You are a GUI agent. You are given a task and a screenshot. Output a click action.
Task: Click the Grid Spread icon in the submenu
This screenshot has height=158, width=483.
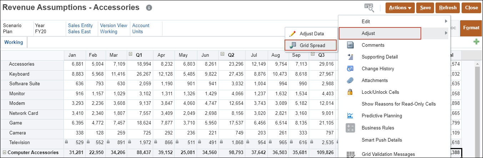(x=293, y=45)
